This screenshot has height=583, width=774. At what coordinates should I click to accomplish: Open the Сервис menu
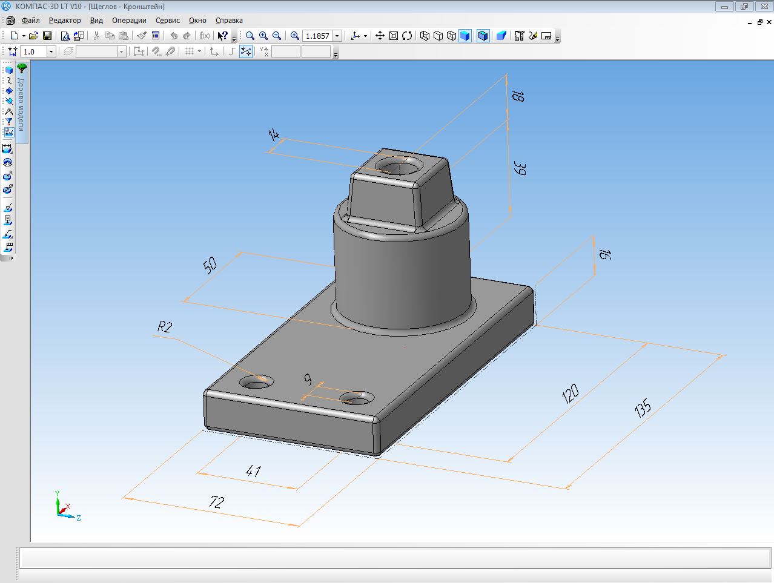pos(168,21)
